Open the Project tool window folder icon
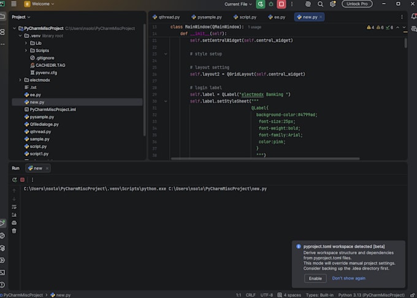Image resolution: width=417 pixels, height=298 pixels. pyautogui.click(x=2, y=17)
